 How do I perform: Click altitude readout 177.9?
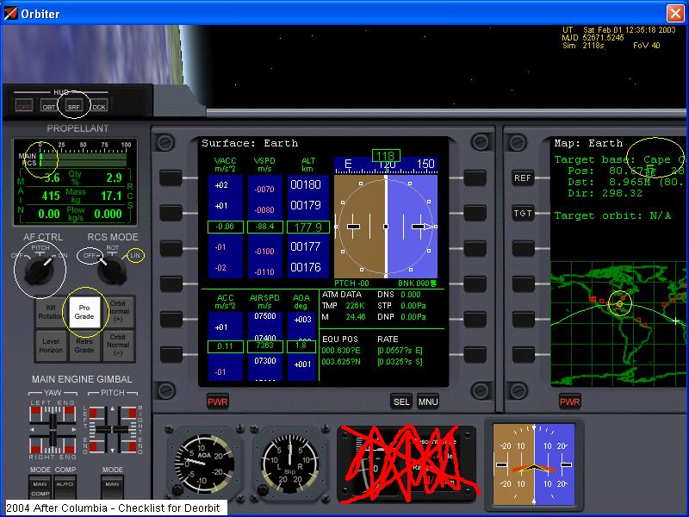(308, 227)
